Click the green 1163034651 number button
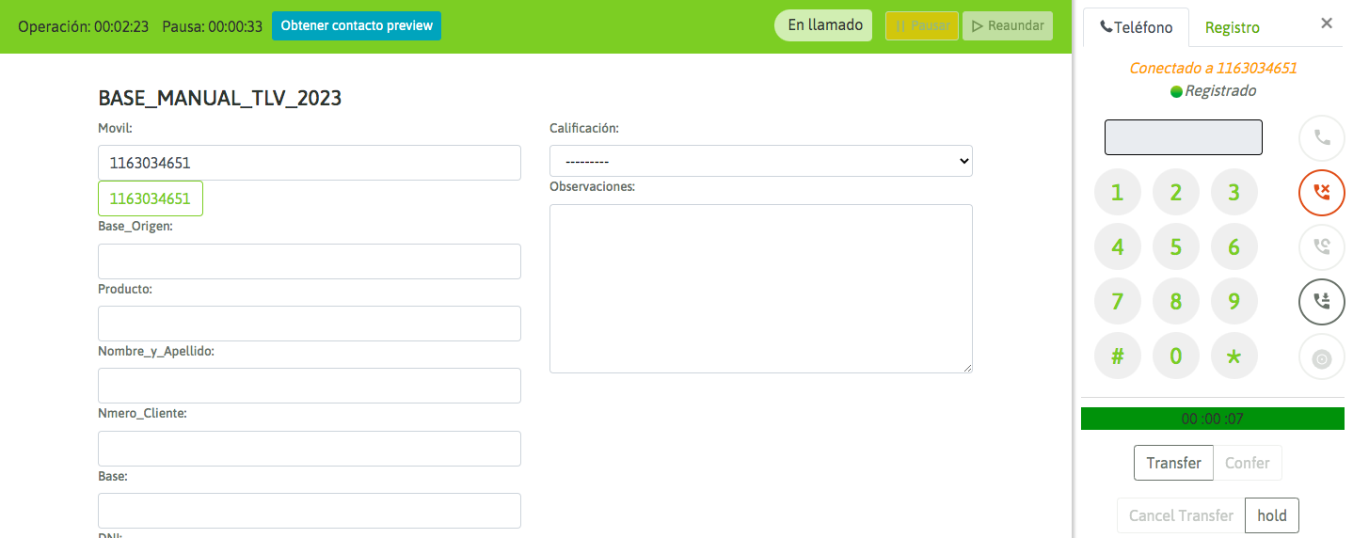This screenshot has height=538, width=1353. 151,198
